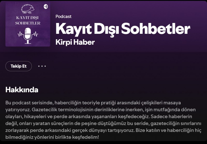
Task: Open the three-dot more options menu
Action: click(x=42, y=66)
